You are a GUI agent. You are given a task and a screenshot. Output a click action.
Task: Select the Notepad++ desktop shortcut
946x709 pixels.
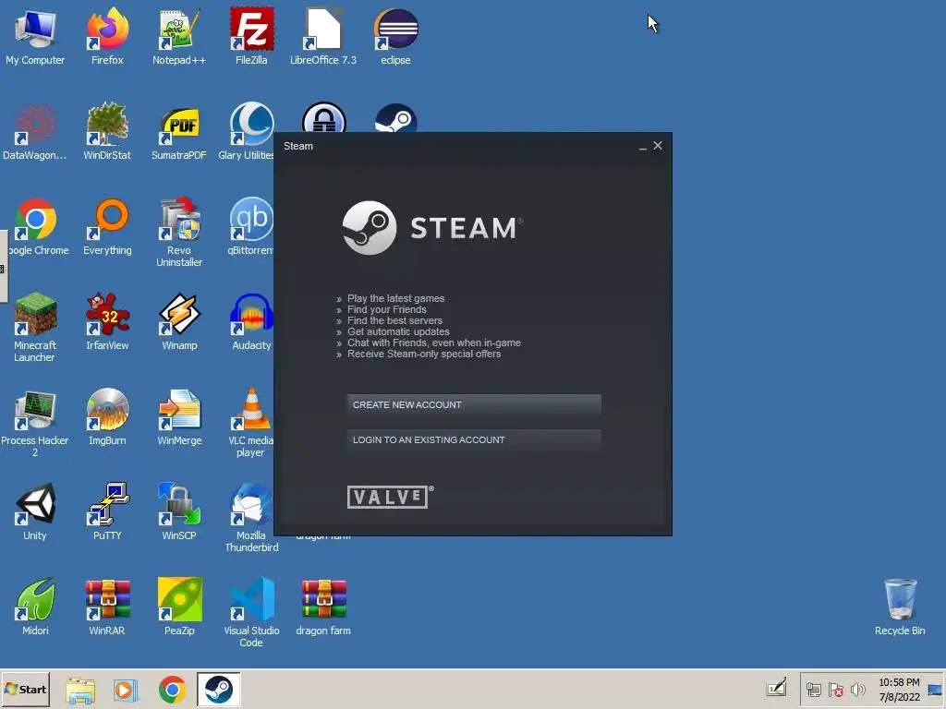pyautogui.click(x=179, y=36)
